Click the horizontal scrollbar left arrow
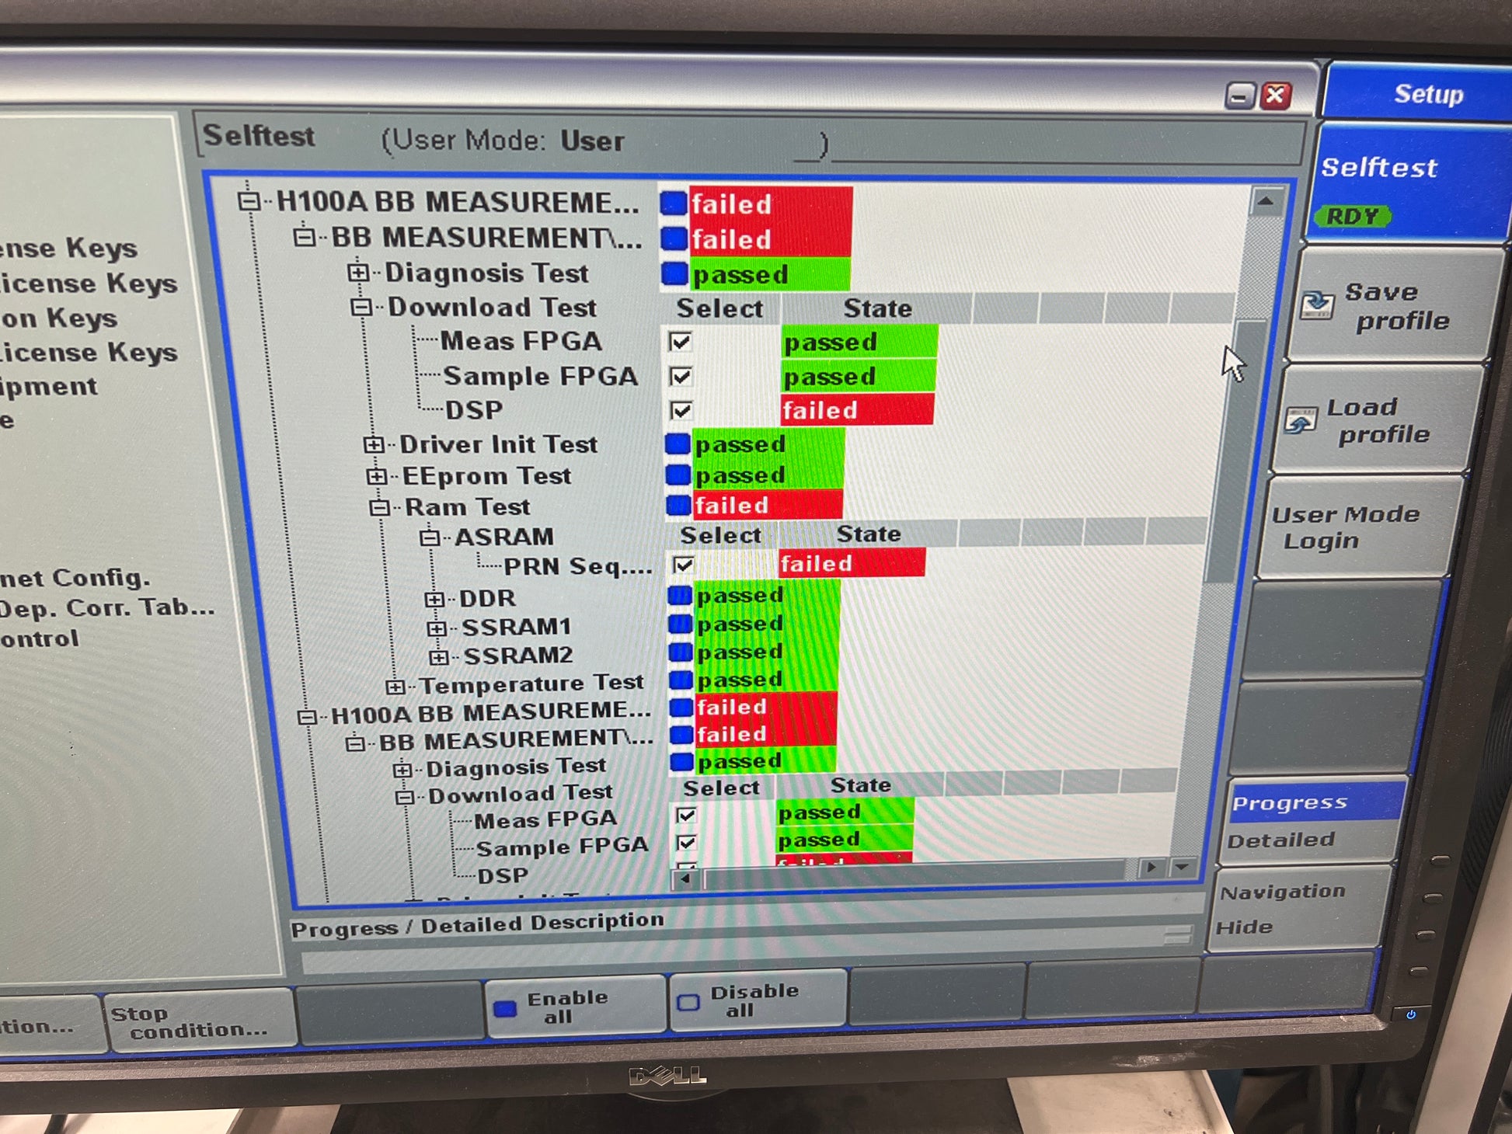Viewport: 1512px width, 1134px height. 685,878
